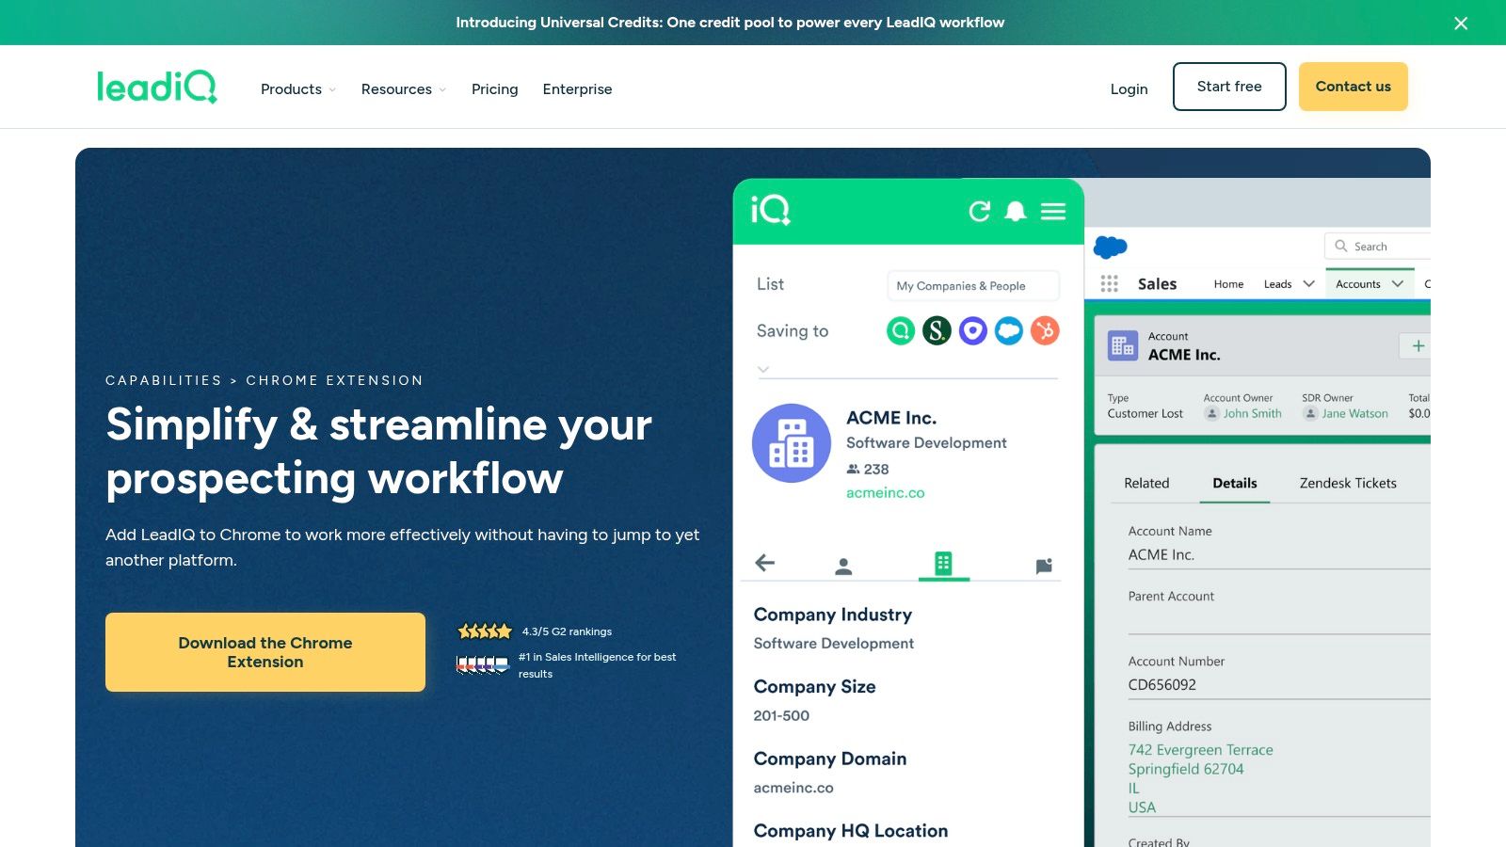Open the hamburger menu in the extension
The width and height of the screenshot is (1506, 847).
coord(1052,212)
